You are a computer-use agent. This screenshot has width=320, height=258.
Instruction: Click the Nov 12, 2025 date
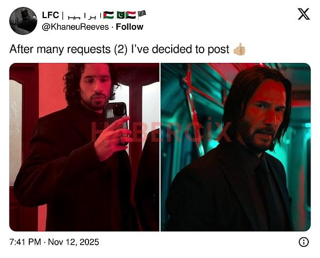pyautogui.click(x=74, y=242)
